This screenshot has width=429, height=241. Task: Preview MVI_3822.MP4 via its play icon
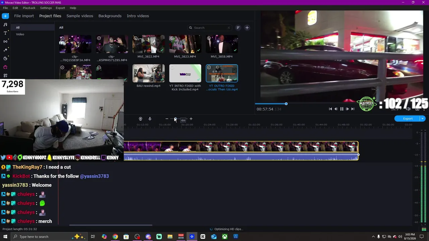pos(136,38)
